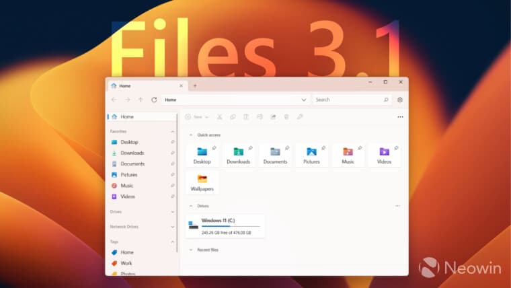Toggle pin on the Music Quick access tile
Image resolution: width=511 pixels, height=288 pixels.
pyautogui.click(x=359, y=148)
